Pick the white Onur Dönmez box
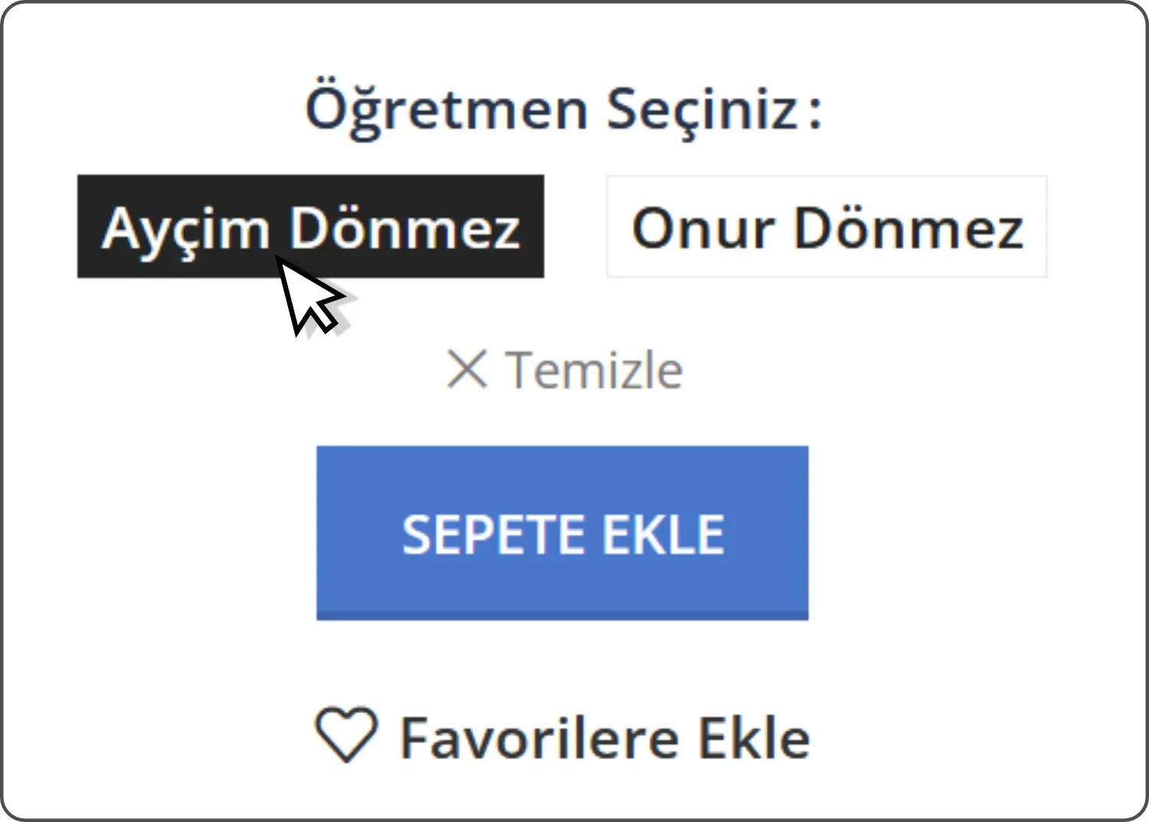Screen dimensions: 1149x822 click(x=827, y=227)
